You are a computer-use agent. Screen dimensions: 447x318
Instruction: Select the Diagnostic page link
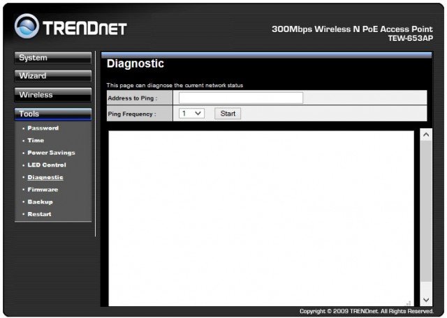coord(45,178)
